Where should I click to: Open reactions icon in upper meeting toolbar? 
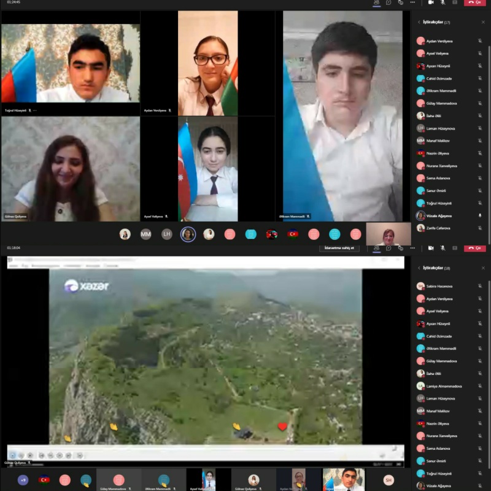pos(401,2)
